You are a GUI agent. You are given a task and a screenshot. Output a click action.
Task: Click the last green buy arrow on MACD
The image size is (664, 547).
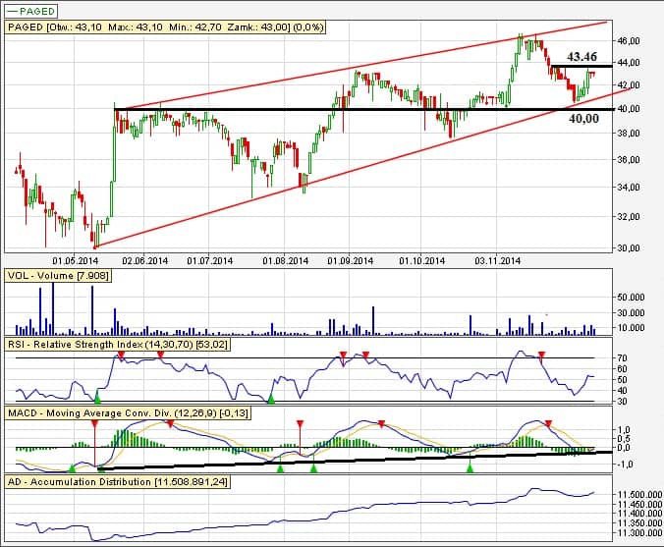coord(470,468)
